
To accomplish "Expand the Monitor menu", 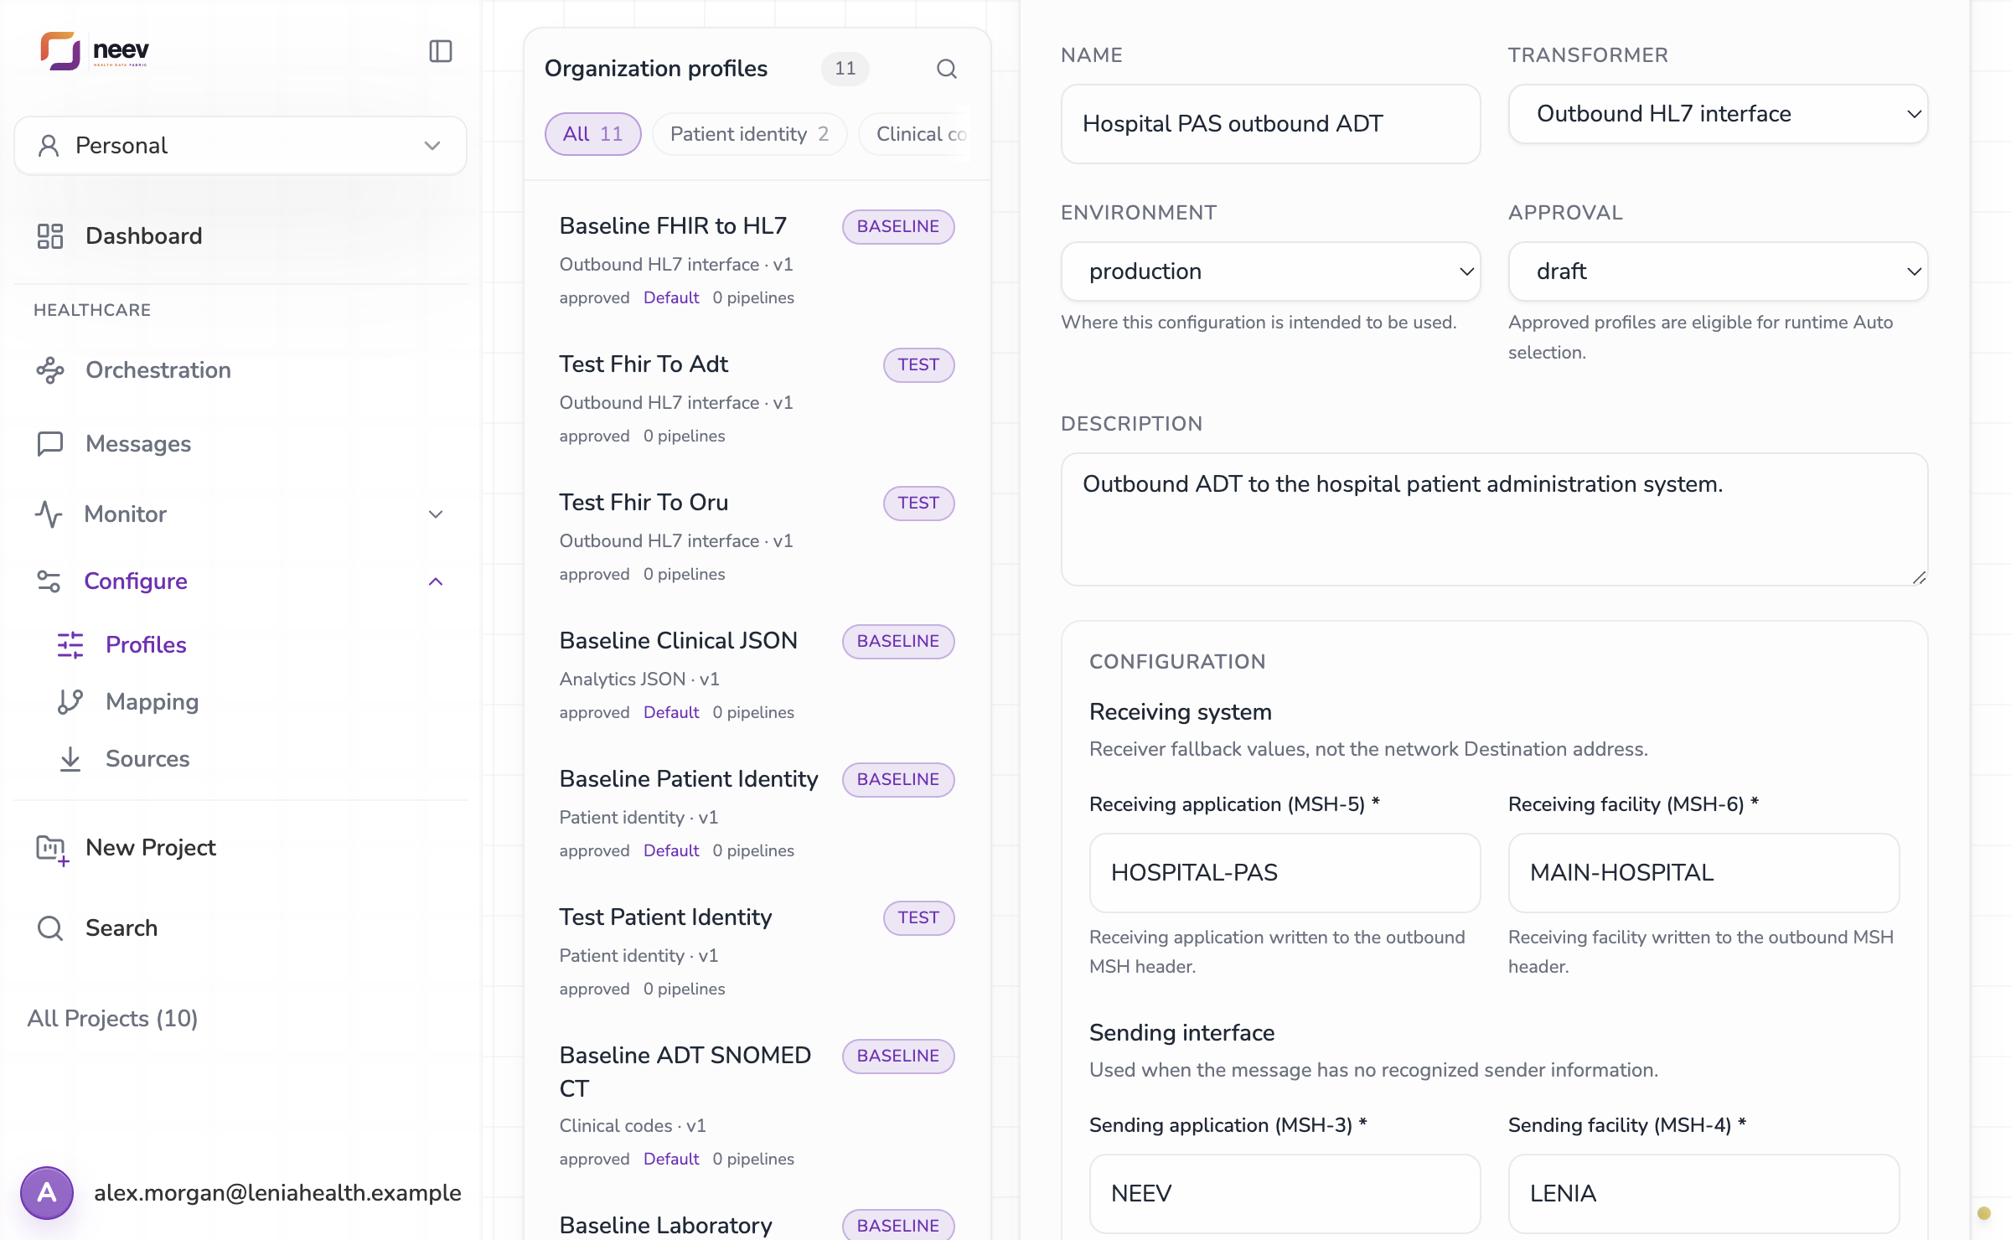I will (x=240, y=514).
